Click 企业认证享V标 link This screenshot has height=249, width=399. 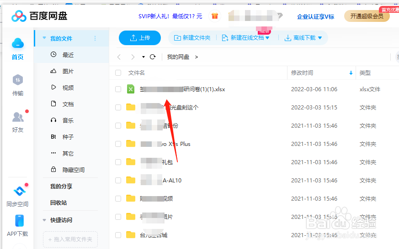[315, 17]
